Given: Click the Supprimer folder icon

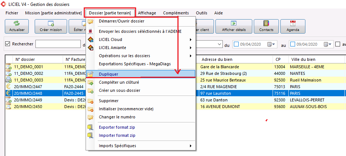Looking at the screenshot, I should click(x=90, y=101).
